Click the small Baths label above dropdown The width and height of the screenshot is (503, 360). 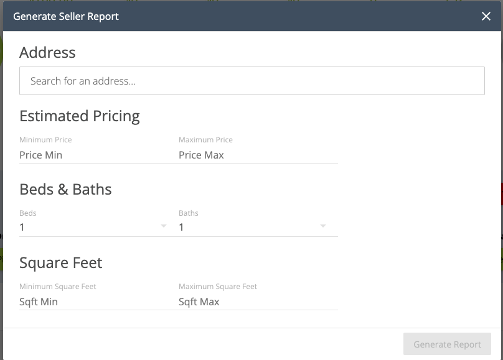click(189, 213)
